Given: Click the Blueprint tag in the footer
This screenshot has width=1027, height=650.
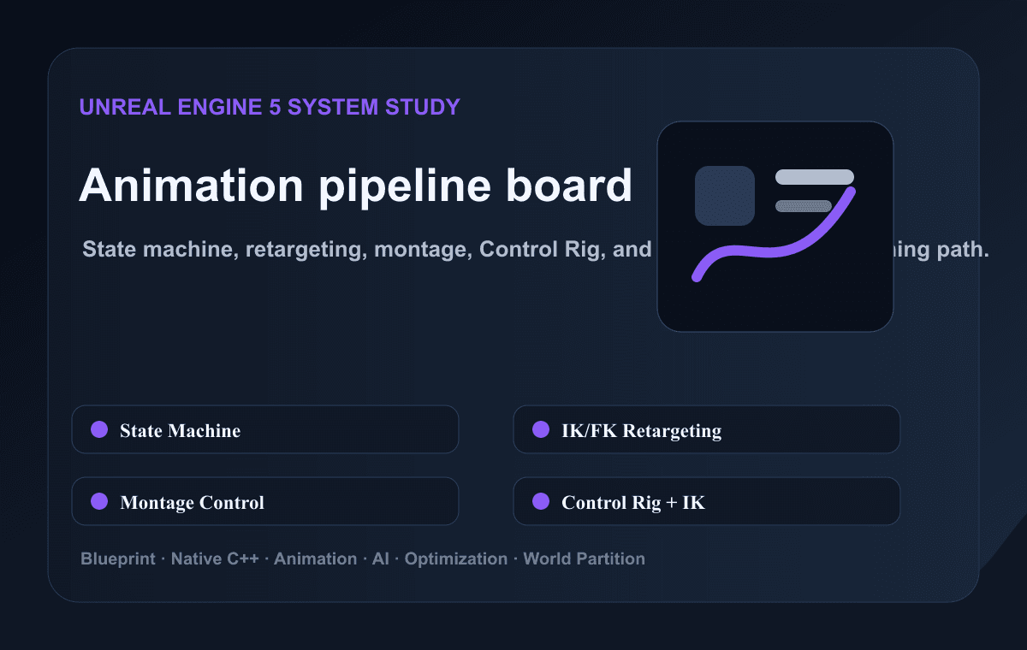Looking at the screenshot, I should pyautogui.click(x=118, y=558).
